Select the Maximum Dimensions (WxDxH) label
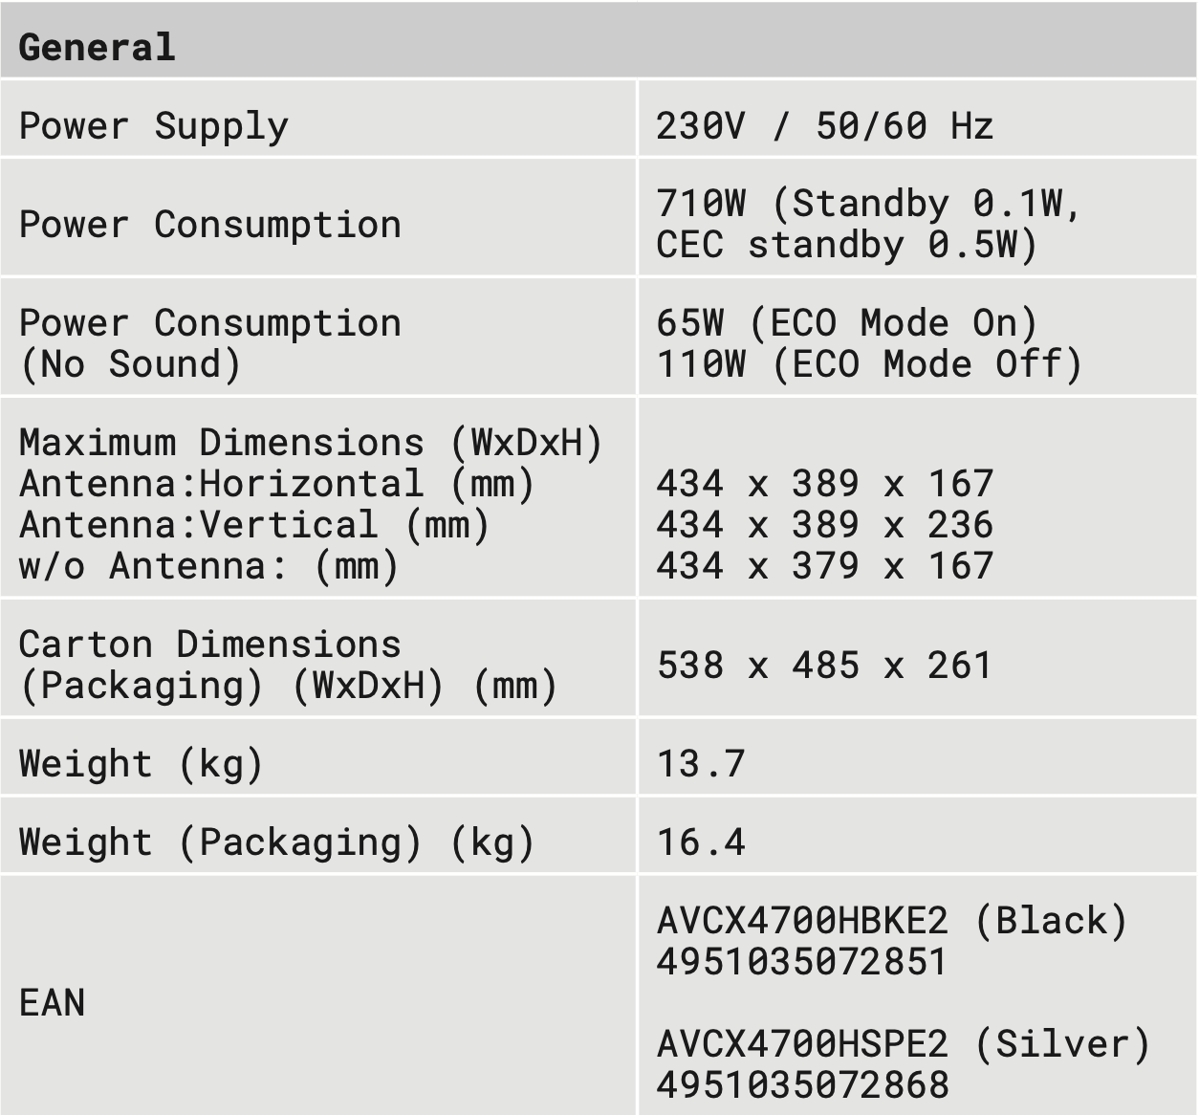Screen dimensions: 1199x1115 point(311,443)
